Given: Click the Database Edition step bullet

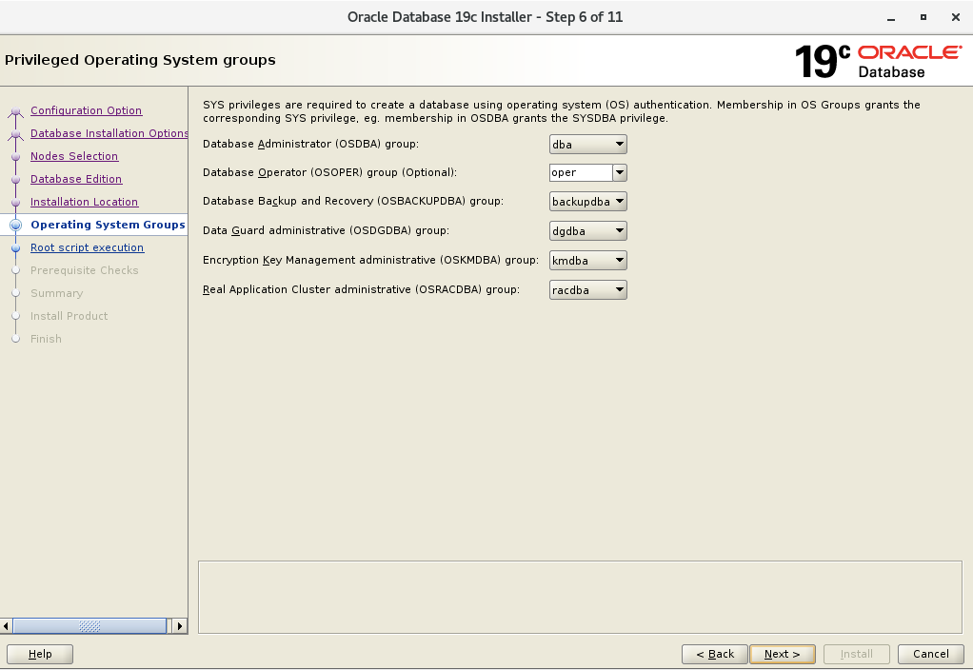Looking at the screenshot, I should (x=15, y=180).
